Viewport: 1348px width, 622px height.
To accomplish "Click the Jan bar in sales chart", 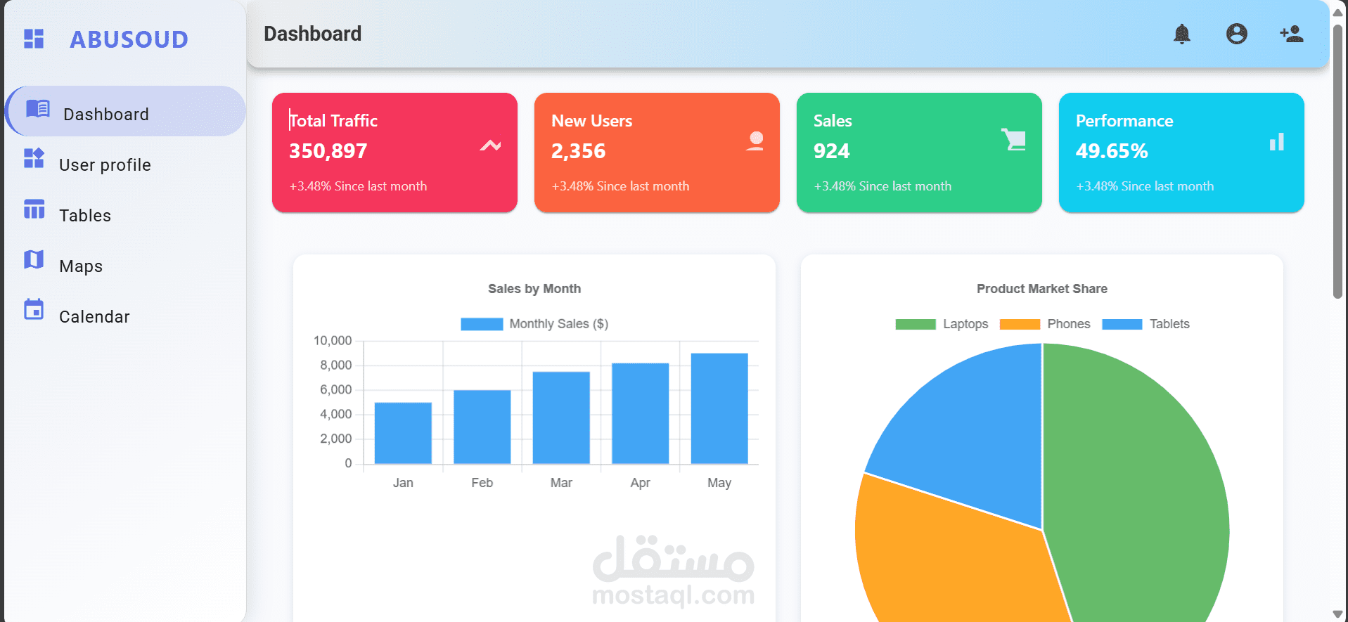I will click(403, 433).
